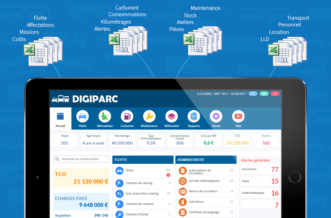The width and height of the screenshot is (331, 218).
Task: Click the Contrats d'Achat key icon
Action: [120, 214]
